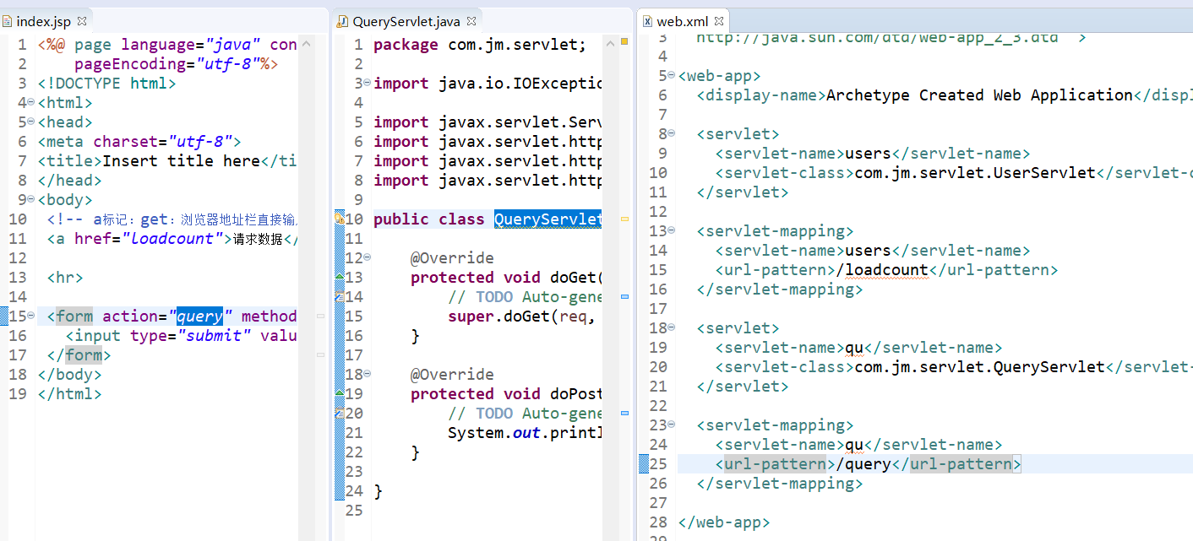
Task: Click the blue occurrence marker beside line 25 in web.xml
Action: (645, 463)
